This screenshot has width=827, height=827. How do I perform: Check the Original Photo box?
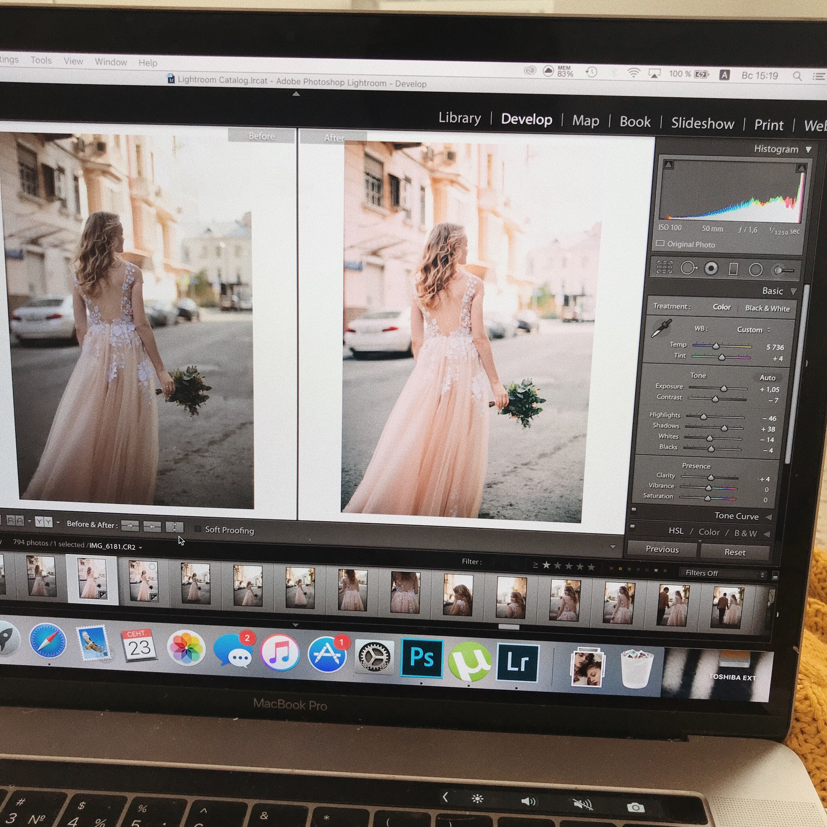point(660,244)
